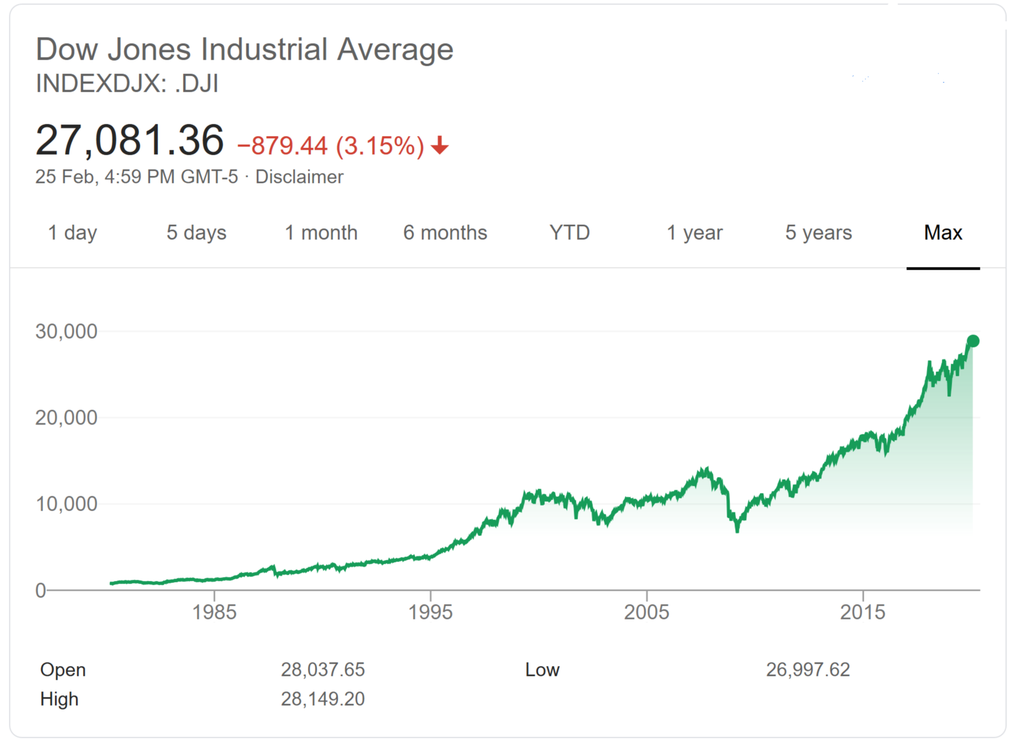The image size is (1013, 740).
Task: Click the 20,000 y-axis label
Action: coord(66,418)
